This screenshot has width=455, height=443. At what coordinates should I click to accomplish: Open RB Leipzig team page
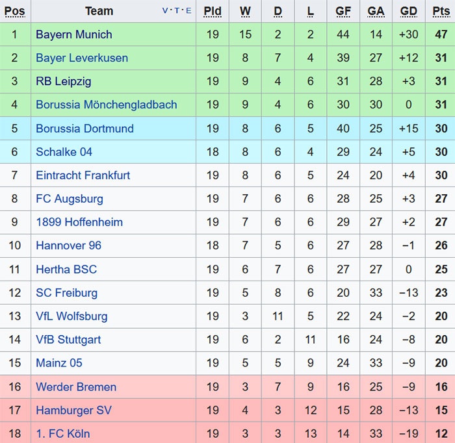click(63, 81)
